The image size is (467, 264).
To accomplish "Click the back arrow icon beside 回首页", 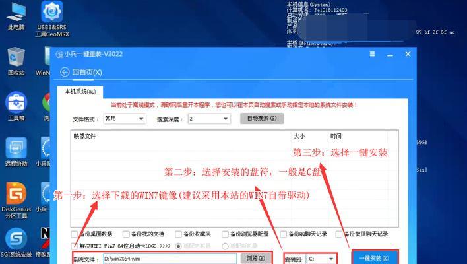I will [65, 72].
